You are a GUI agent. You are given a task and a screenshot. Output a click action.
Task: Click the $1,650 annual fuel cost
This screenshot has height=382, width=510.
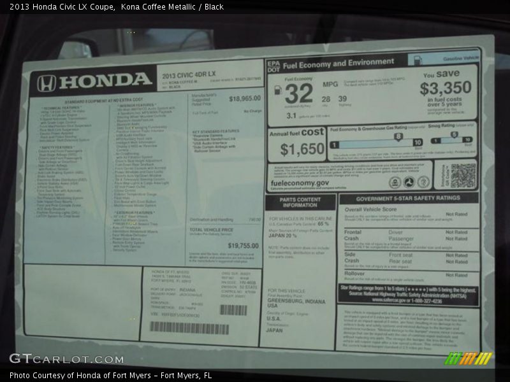pyautogui.click(x=302, y=149)
